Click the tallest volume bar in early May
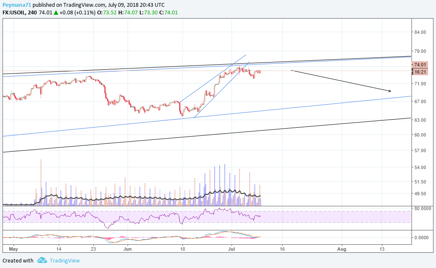The height and width of the screenshot is (268, 436). point(41,182)
